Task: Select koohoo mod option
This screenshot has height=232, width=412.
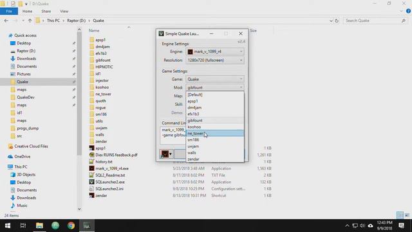Action: pyautogui.click(x=214, y=127)
